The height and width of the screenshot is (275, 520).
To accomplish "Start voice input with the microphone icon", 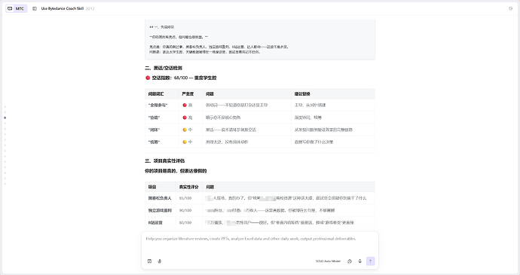I will 359,261.
